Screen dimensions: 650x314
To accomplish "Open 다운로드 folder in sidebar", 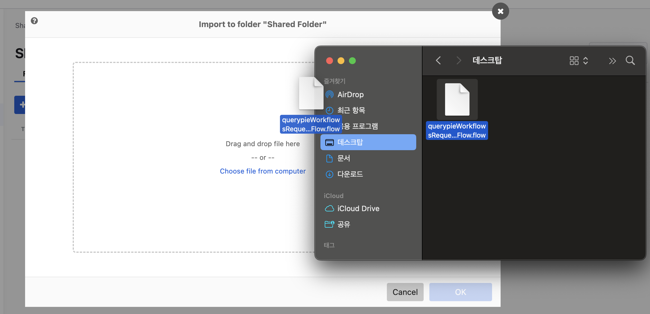I will pos(350,174).
